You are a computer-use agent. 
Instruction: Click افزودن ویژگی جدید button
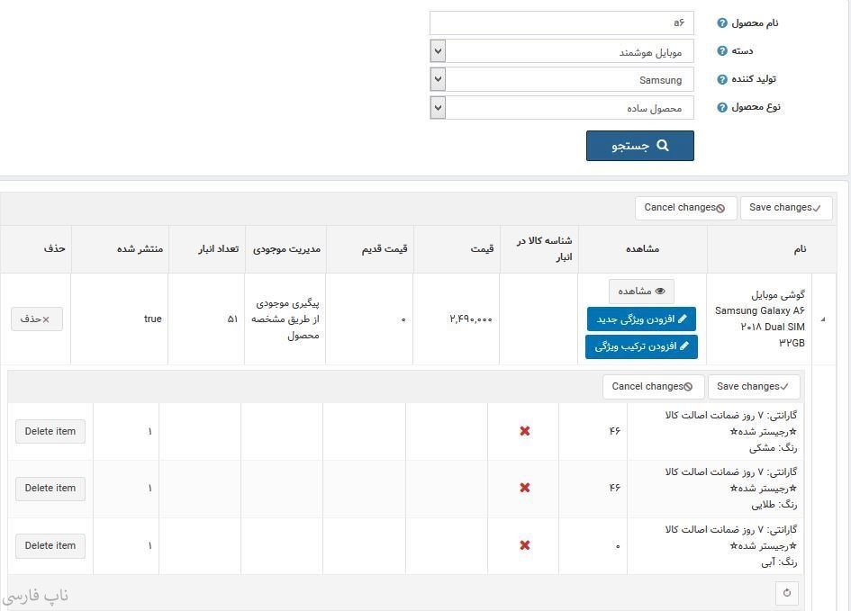click(x=641, y=319)
